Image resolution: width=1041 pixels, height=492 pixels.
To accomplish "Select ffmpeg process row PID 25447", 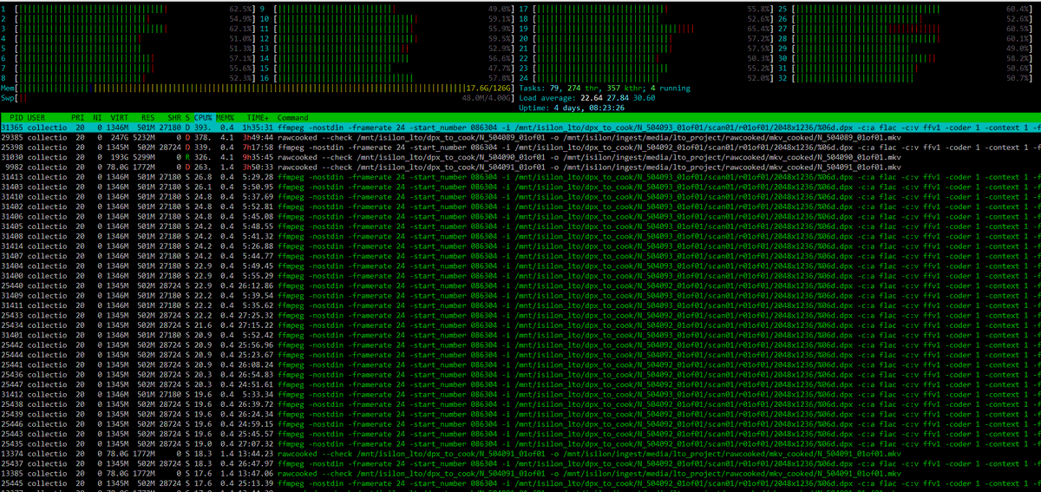I will [520, 385].
